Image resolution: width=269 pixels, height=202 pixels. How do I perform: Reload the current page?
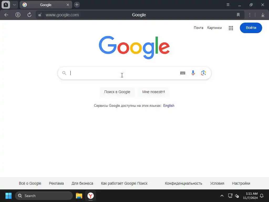[x=29, y=15]
